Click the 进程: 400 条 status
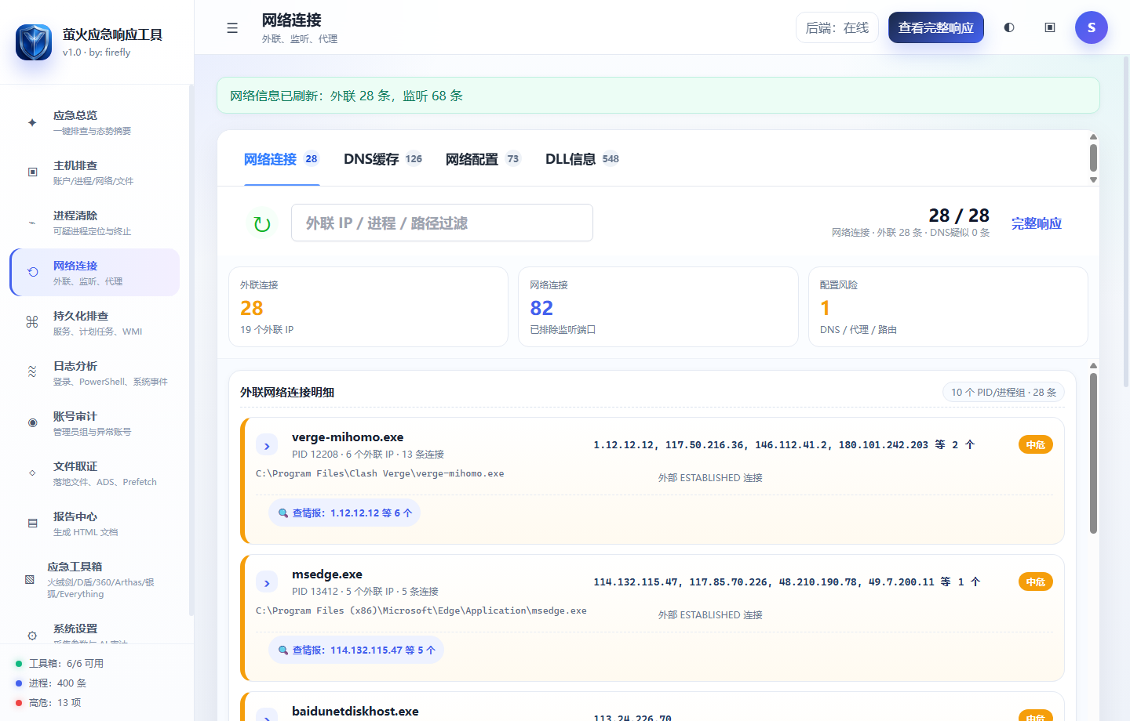Image resolution: width=1130 pixels, height=721 pixels. pos(58,683)
